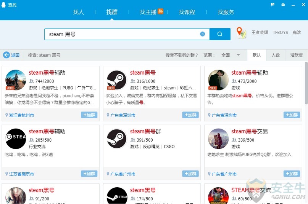
Task: Open avatar of steam黑号辅助 744/2000 group
Action: point(16,80)
